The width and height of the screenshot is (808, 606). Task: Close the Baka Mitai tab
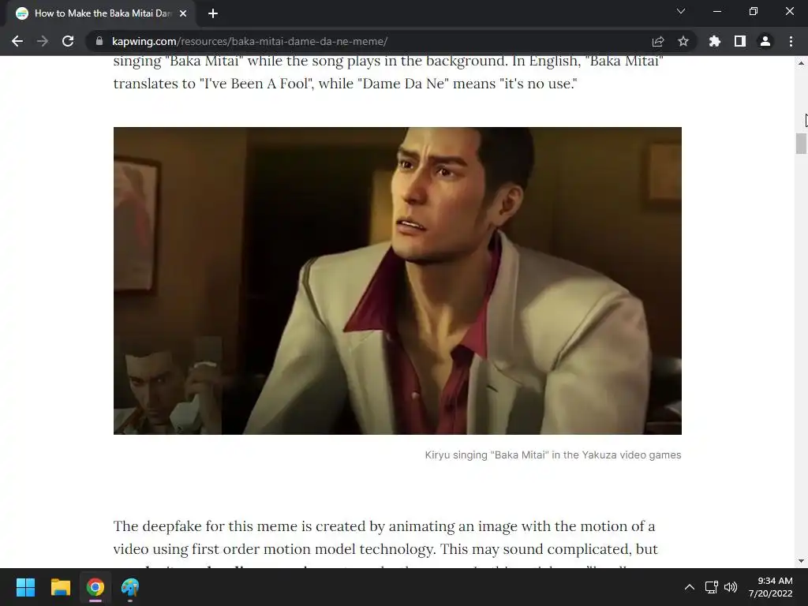point(183,13)
